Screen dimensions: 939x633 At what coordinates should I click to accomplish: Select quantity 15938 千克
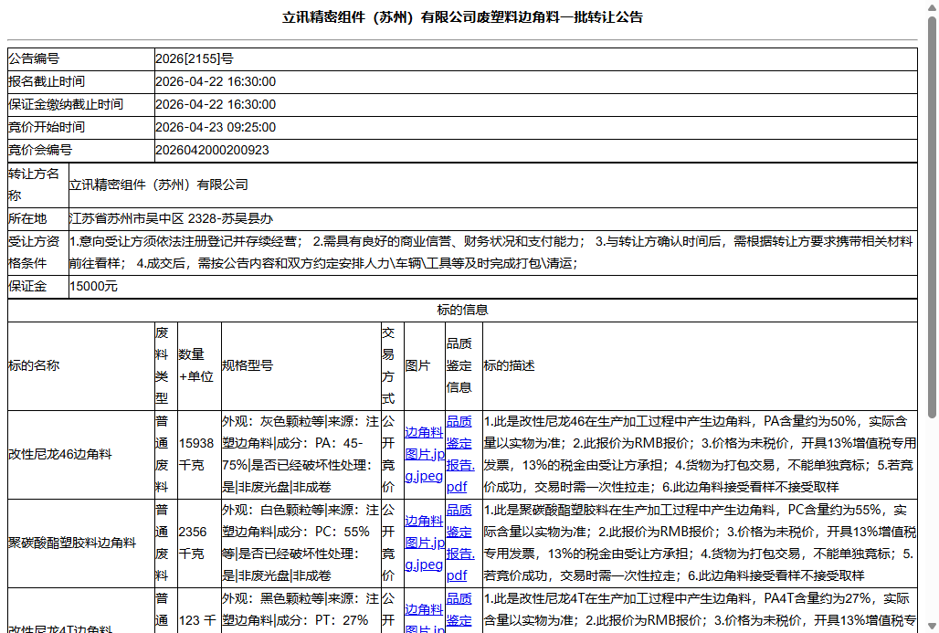click(196, 455)
